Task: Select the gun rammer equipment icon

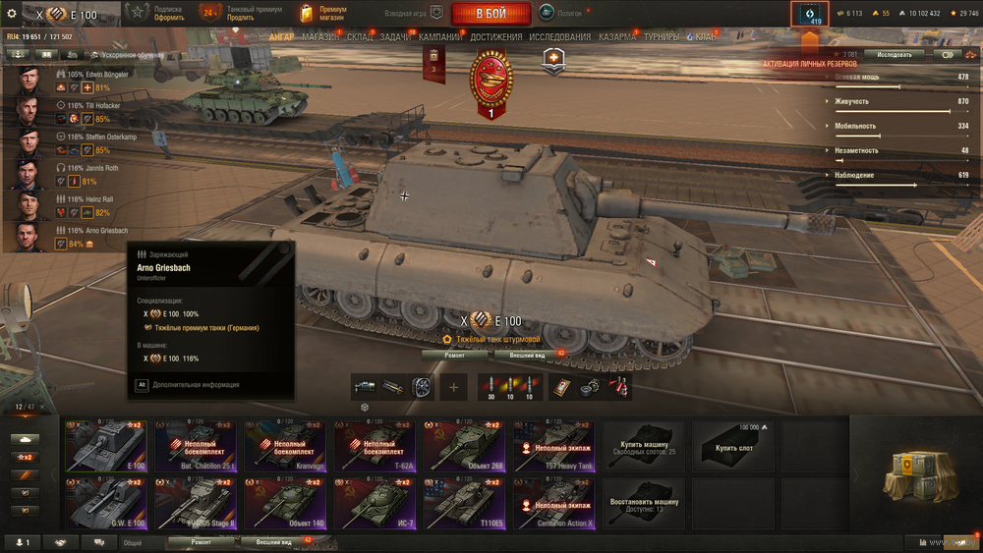Action: click(392, 387)
